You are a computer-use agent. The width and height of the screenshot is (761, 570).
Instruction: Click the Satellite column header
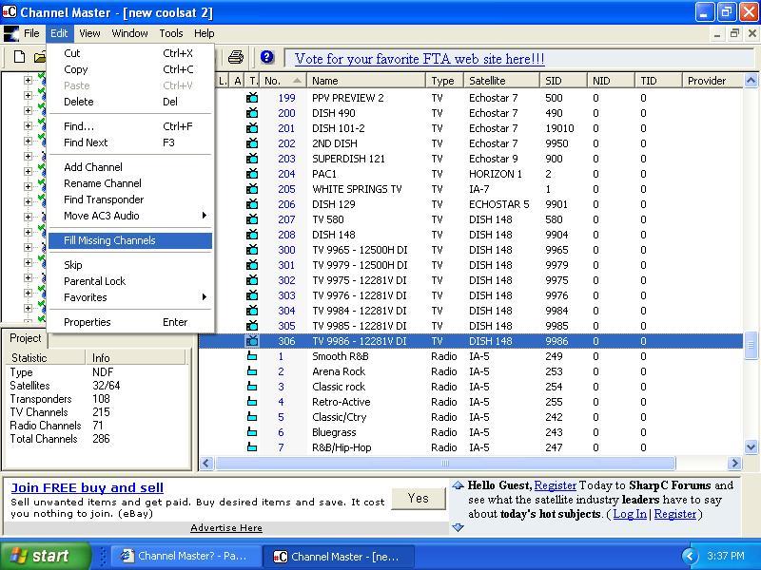(501, 81)
